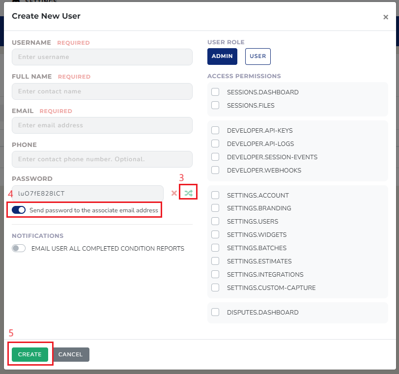Select the ADMIN user role

tap(222, 57)
